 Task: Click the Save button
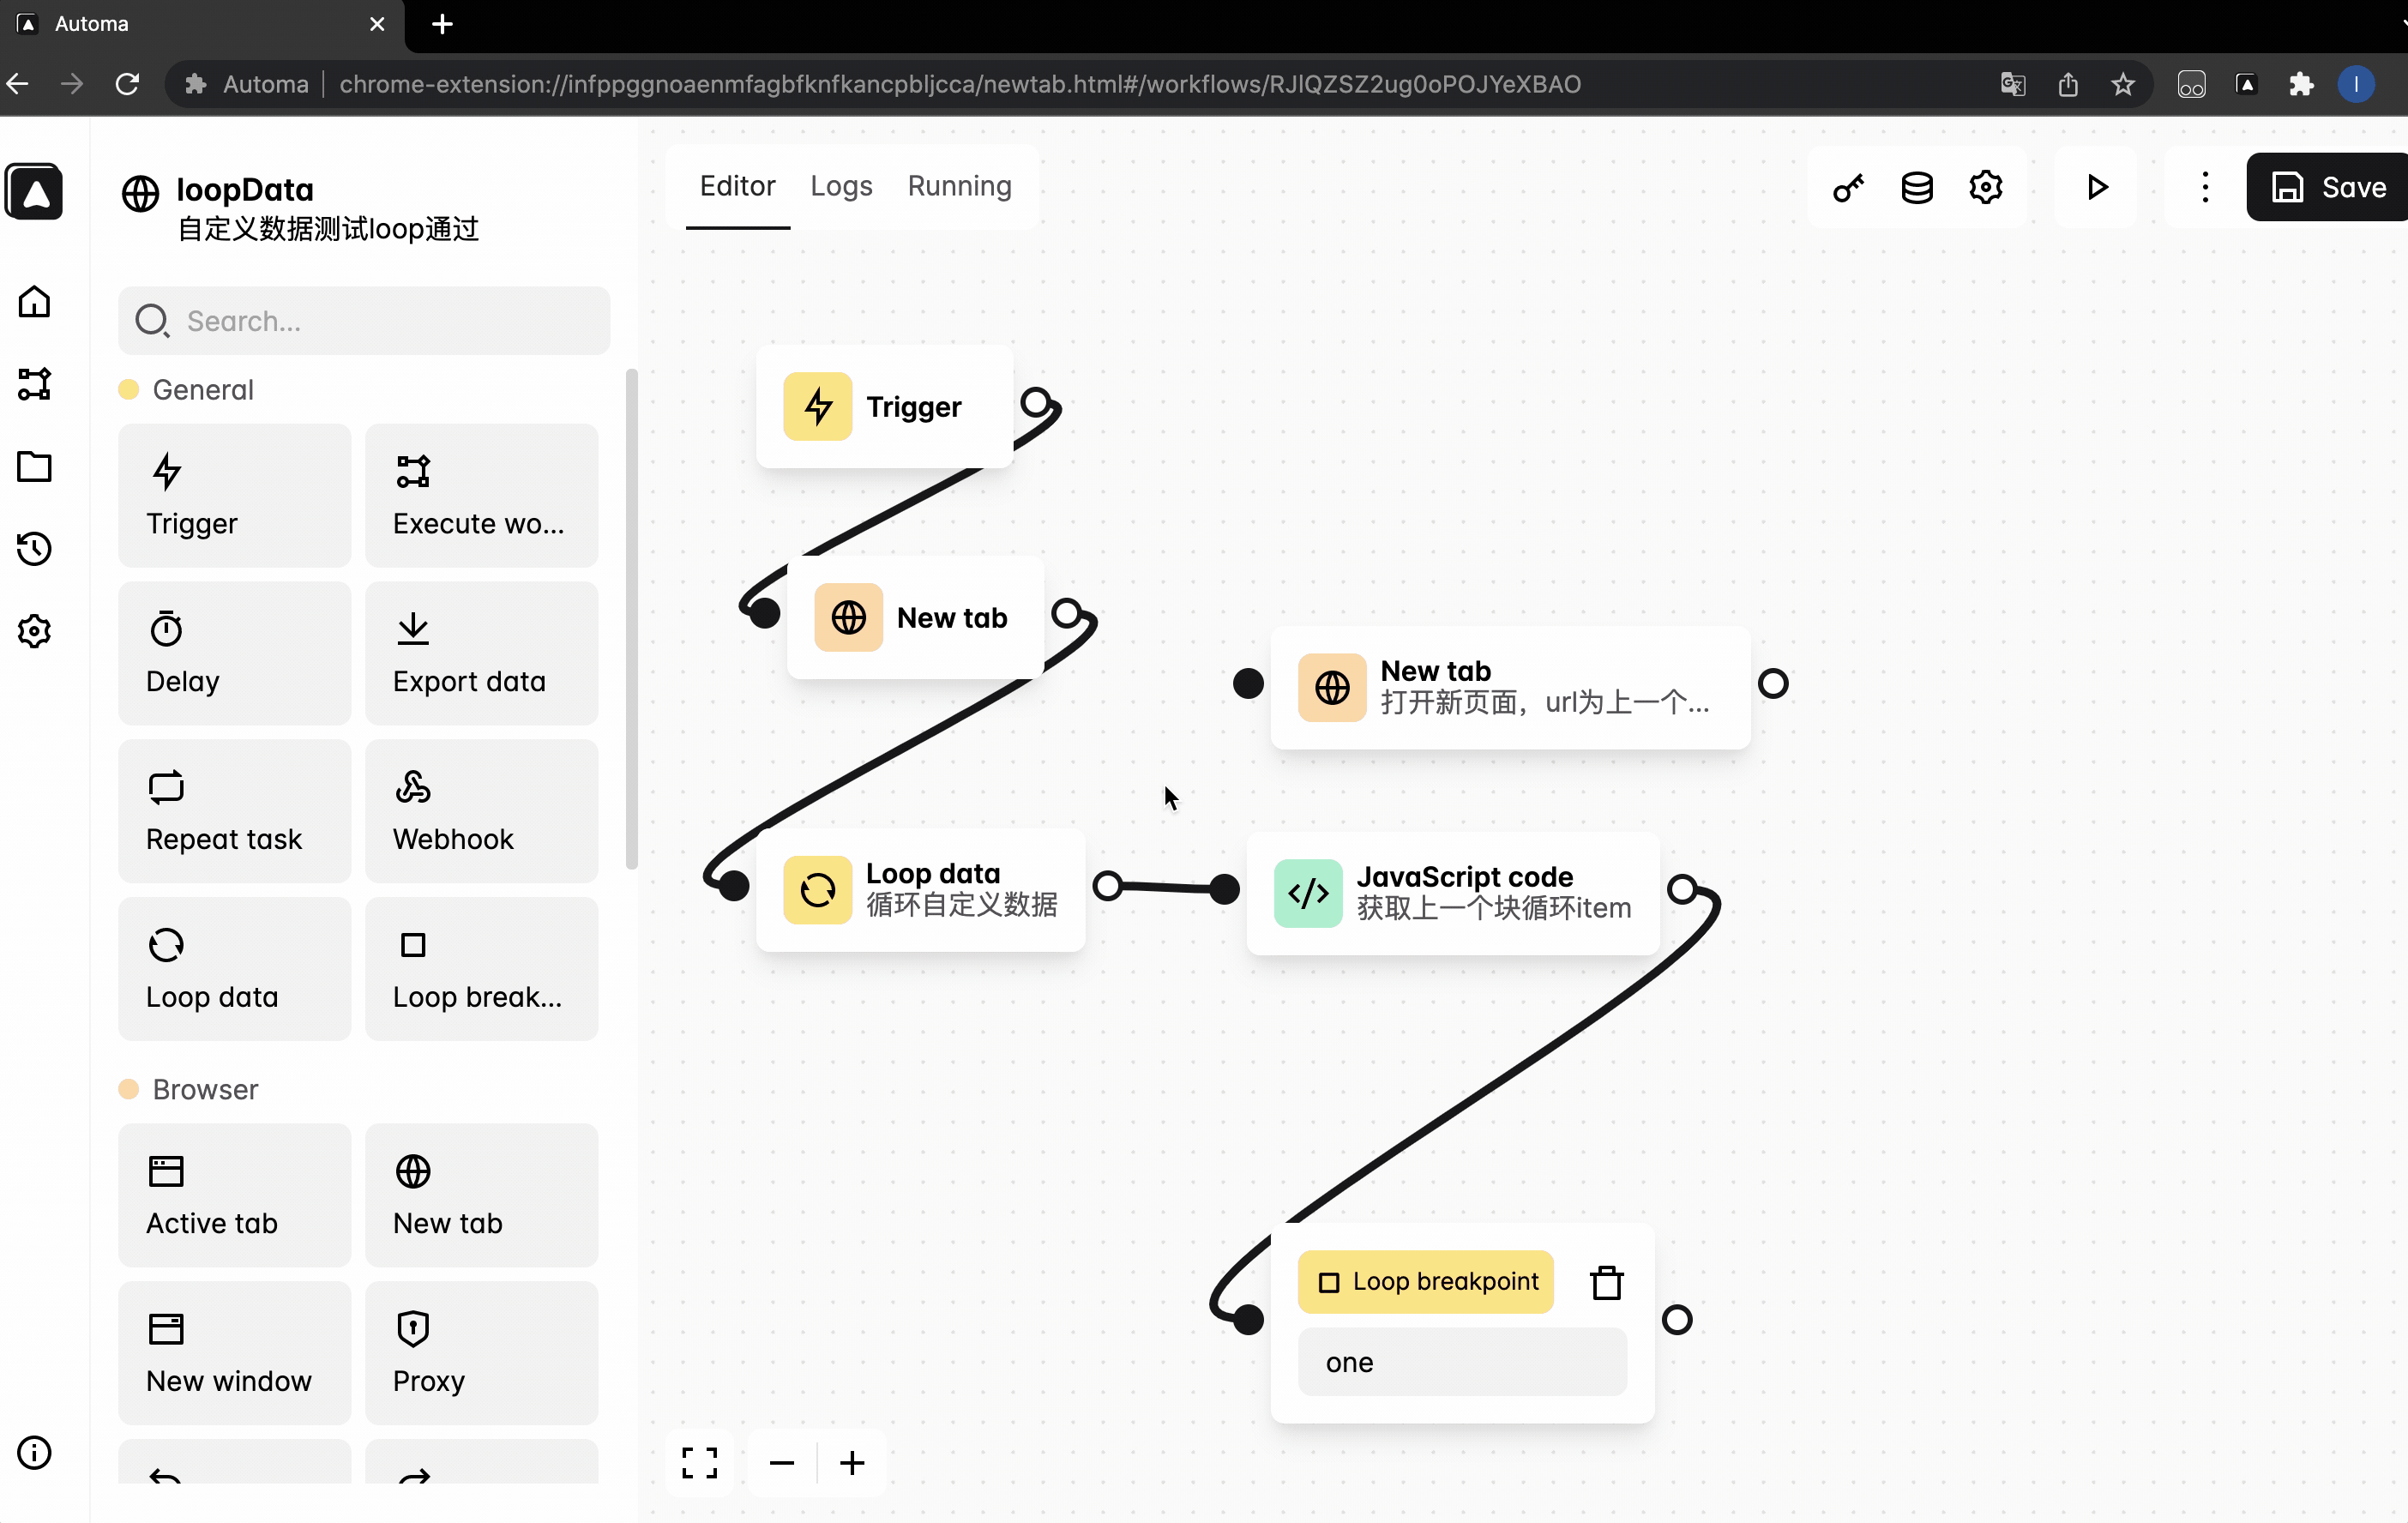click(x=2327, y=187)
